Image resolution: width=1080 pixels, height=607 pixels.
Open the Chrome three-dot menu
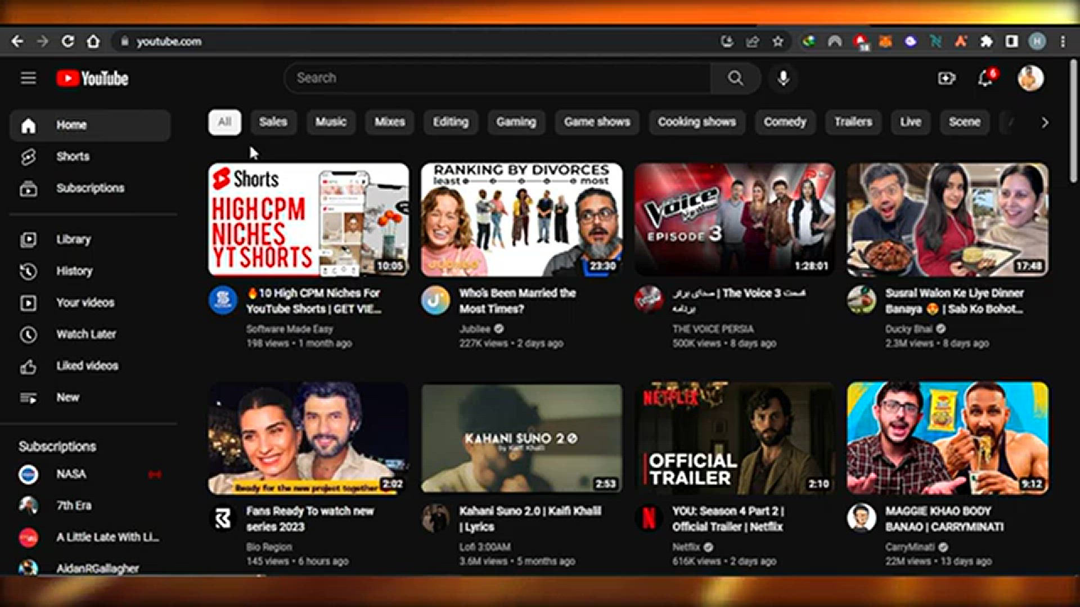click(1063, 41)
